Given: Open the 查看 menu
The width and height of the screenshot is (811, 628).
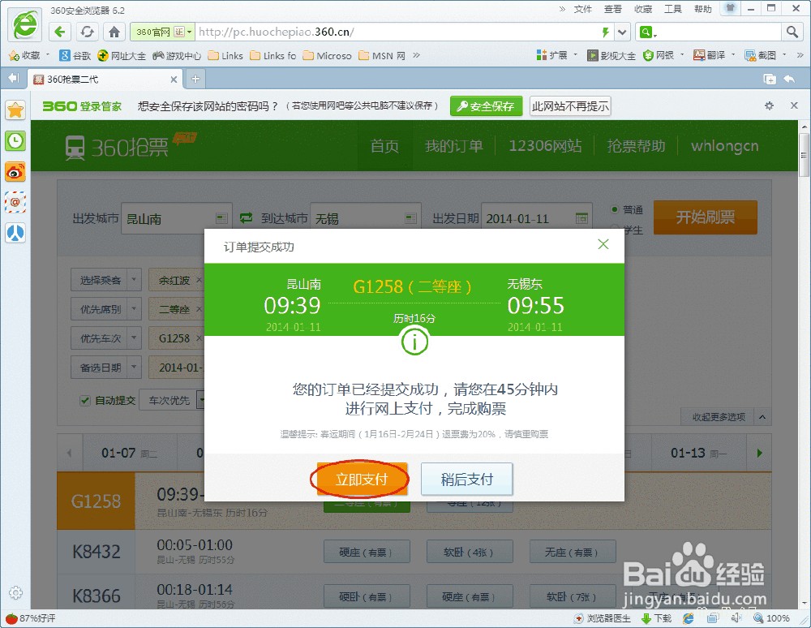Looking at the screenshot, I should (x=613, y=9).
